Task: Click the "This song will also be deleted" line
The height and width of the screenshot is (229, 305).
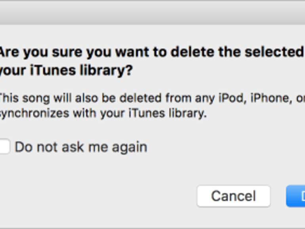Action: click(151, 97)
